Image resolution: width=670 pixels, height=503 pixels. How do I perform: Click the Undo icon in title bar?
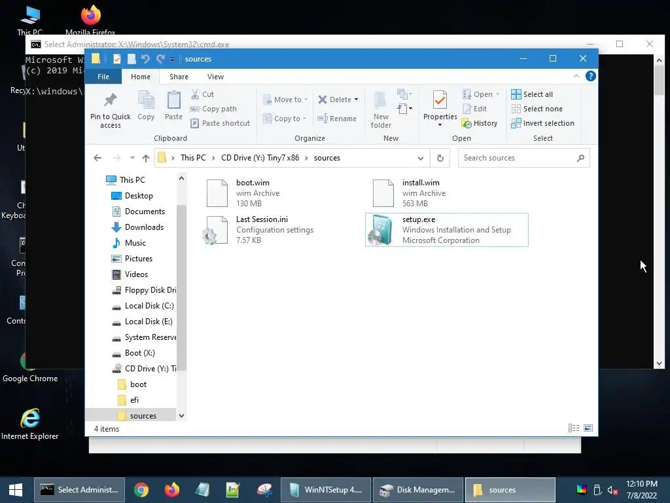(145, 58)
